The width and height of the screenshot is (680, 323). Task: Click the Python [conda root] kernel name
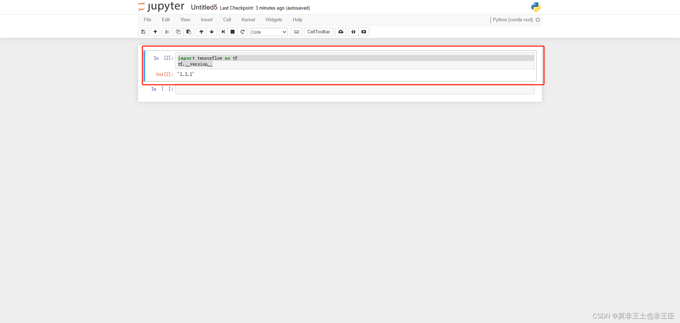pos(512,20)
